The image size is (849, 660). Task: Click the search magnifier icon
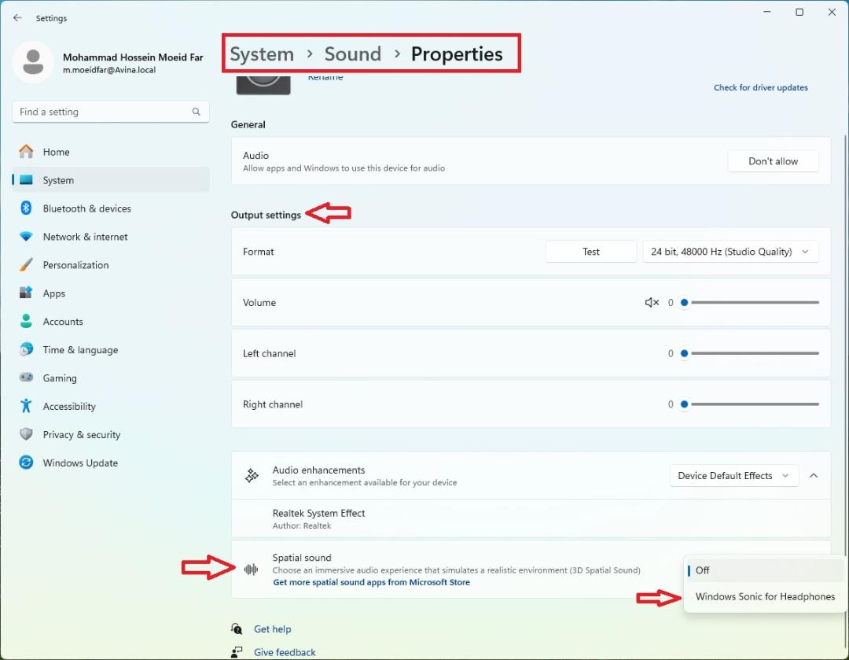coord(196,112)
